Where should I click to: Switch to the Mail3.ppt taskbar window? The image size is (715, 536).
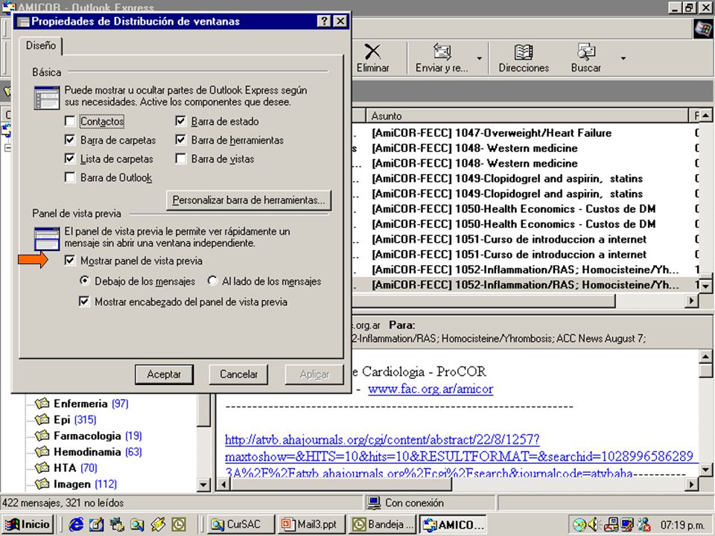312,524
